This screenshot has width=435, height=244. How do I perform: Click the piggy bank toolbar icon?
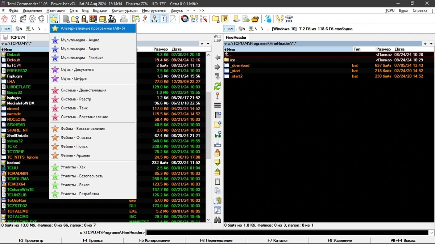tap(255, 18)
